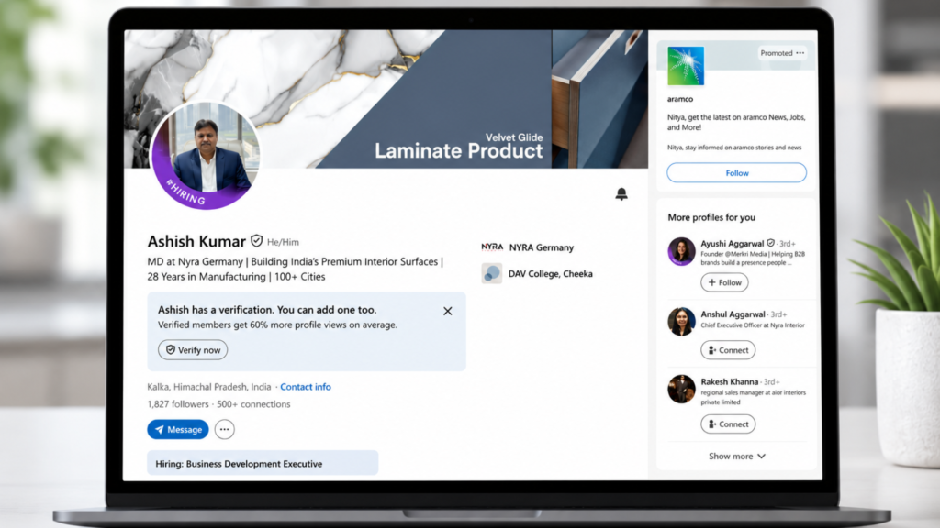Dismiss the verification banner
Viewport: 940px width, 528px height.
click(448, 311)
